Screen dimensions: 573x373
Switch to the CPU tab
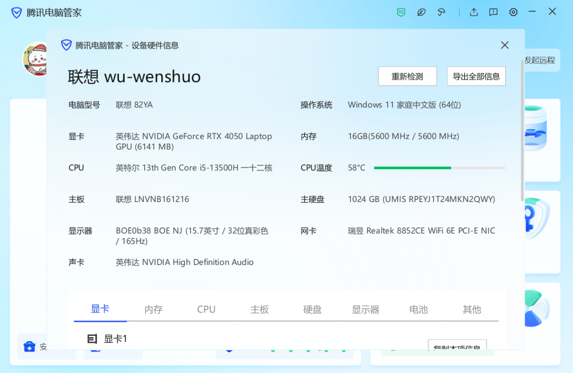pyautogui.click(x=206, y=309)
